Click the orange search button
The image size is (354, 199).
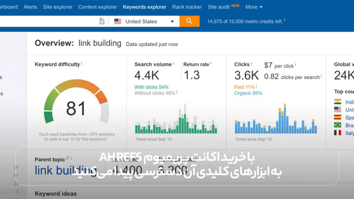coord(189,21)
